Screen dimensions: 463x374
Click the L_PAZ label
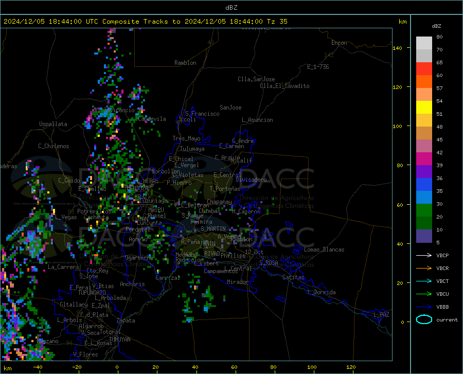click(381, 315)
